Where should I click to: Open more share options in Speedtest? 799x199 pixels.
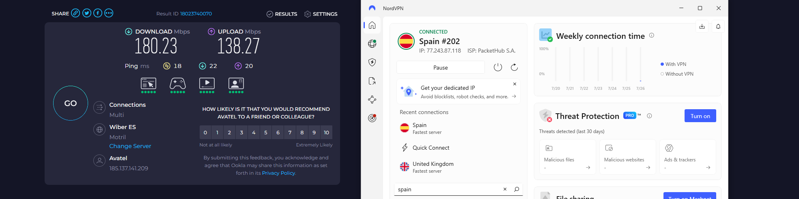pos(109,13)
